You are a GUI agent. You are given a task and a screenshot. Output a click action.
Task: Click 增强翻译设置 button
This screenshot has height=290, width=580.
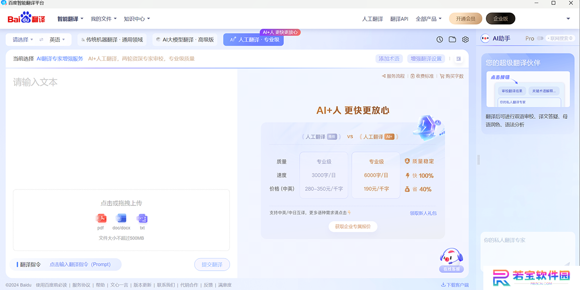[x=426, y=58]
